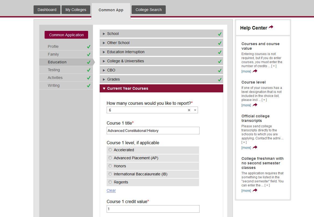Click green checkmark next to Testing
314x217 pixels.
coord(89,70)
